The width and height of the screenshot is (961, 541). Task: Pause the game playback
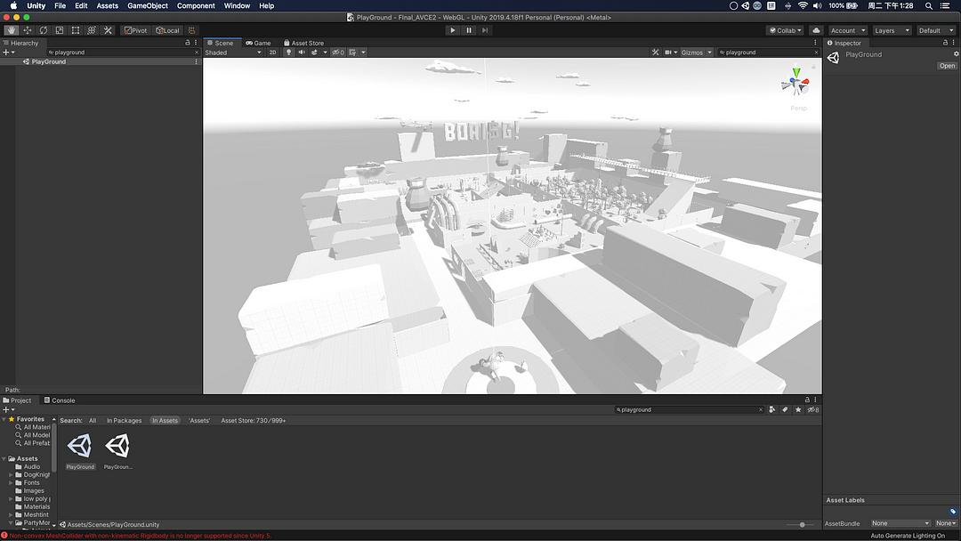click(469, 30)
